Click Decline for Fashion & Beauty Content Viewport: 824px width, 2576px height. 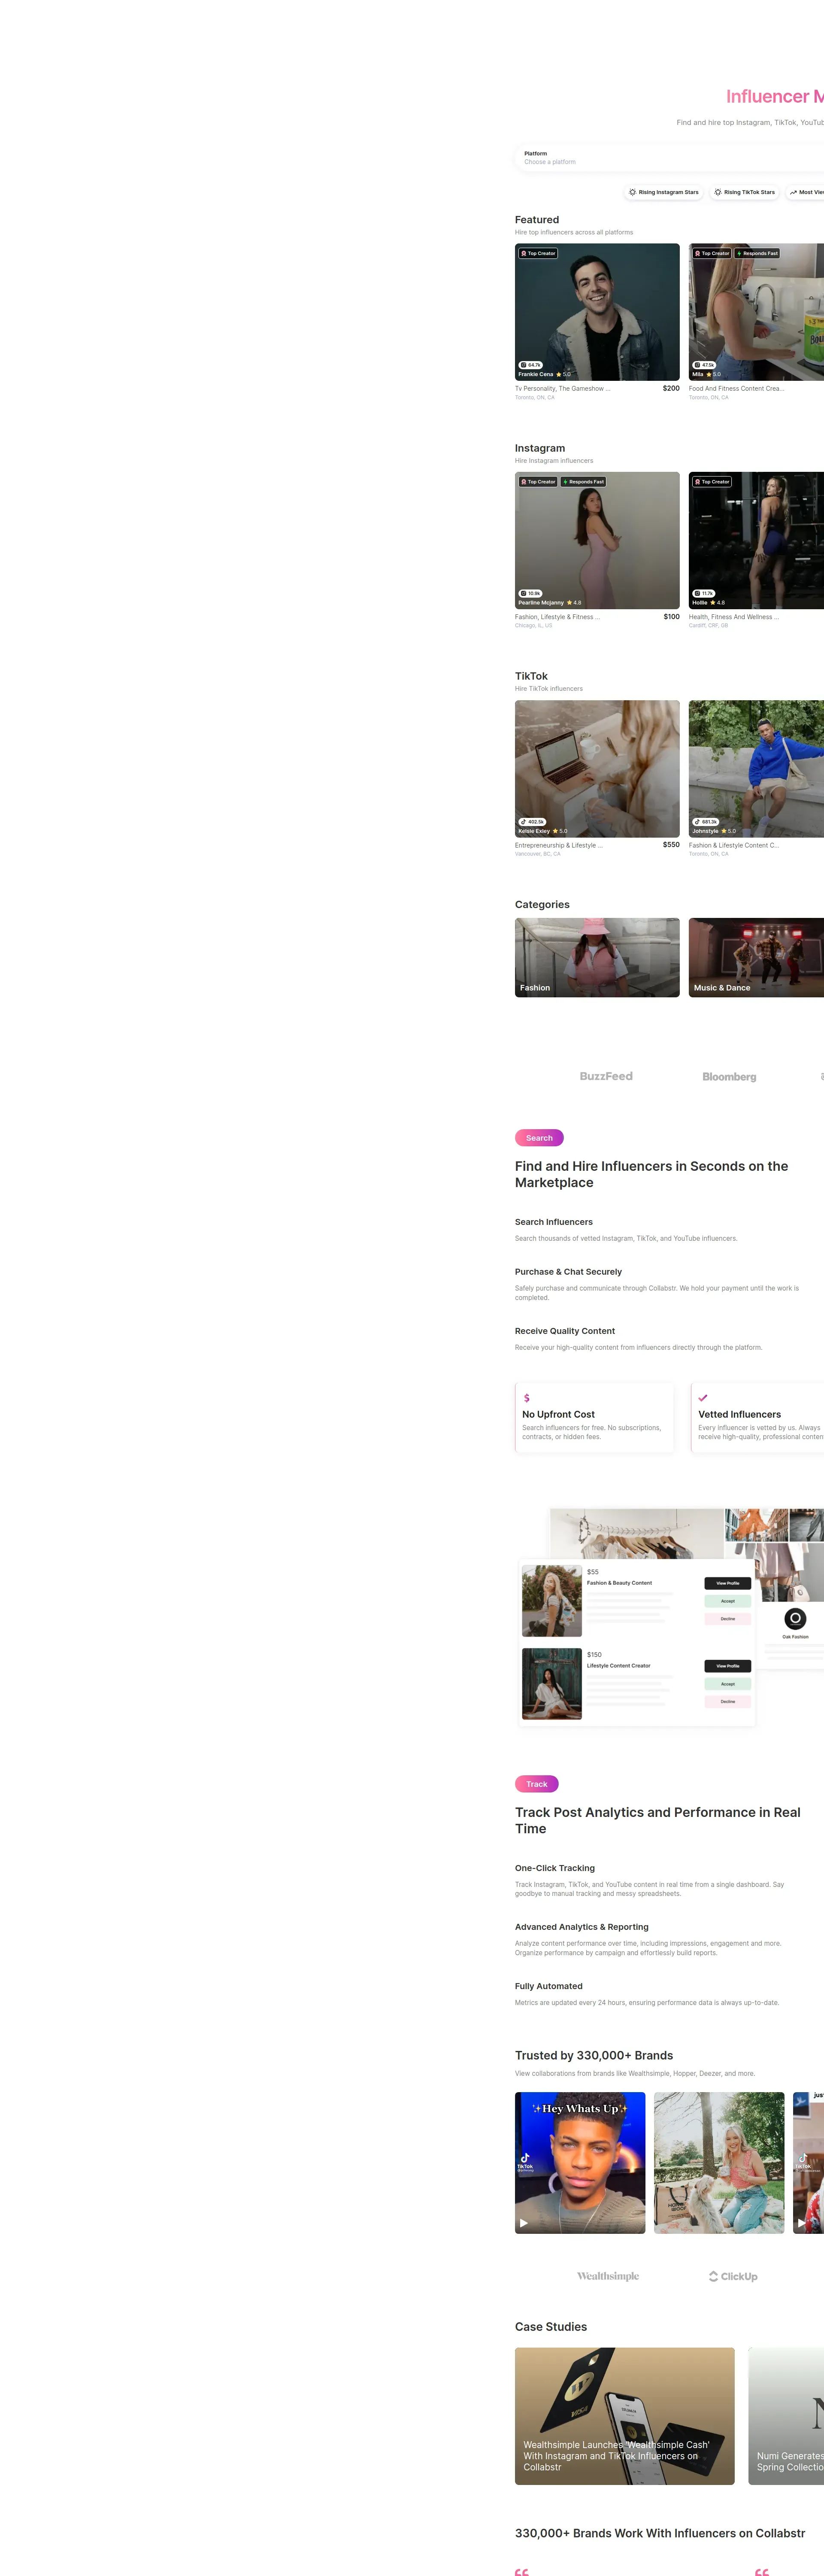click(728, 1618)
